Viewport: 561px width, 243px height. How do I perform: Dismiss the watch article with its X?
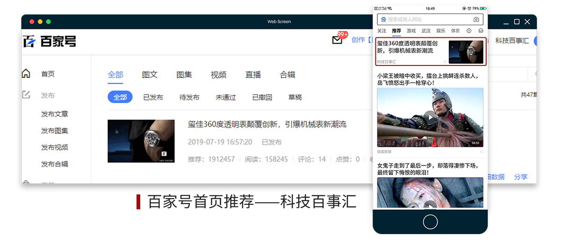click(445, 62)
